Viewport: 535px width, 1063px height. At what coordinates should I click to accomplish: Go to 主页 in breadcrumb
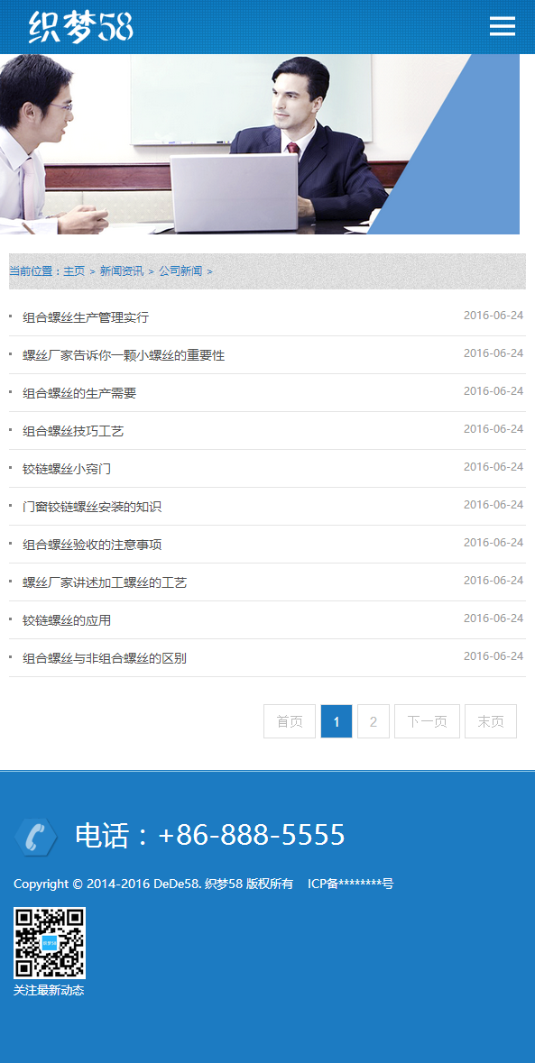74,271
